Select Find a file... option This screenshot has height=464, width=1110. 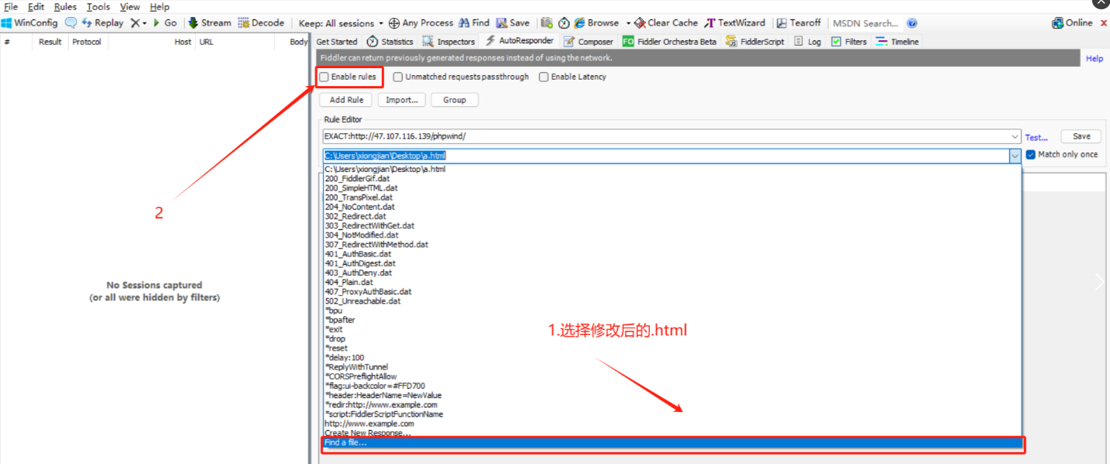tap(672, 443)
